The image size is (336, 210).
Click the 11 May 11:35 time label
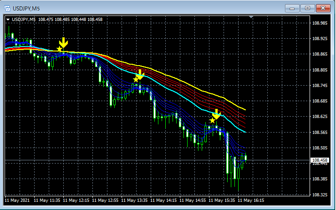(x=47, y=200)
